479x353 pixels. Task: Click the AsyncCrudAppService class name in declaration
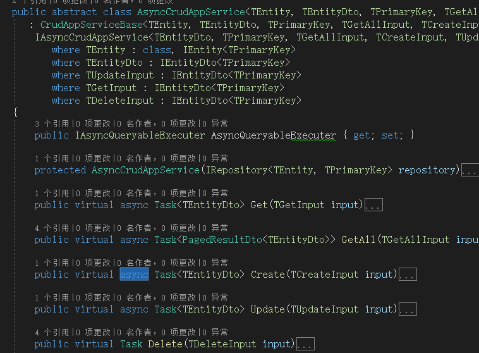(x=191, y=12)
